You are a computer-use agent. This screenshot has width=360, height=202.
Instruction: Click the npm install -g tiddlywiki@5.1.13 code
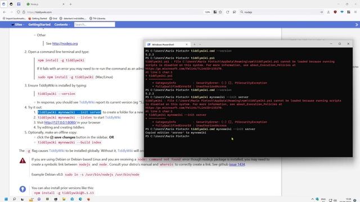coord(64,193)
